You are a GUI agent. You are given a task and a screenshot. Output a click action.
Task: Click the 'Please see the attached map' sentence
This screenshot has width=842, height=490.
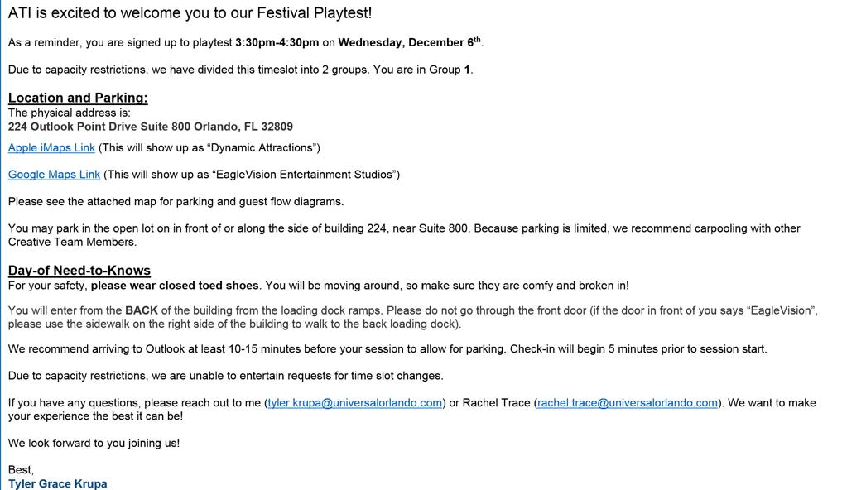tap(176, 202)
